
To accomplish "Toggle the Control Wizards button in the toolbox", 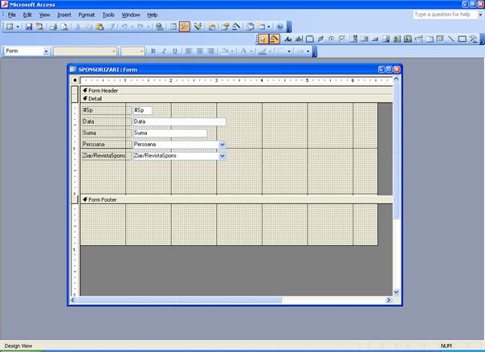I will (x=275, y=39).
